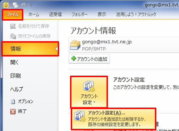179x131 pixels.
Task: Click the POP/SMTP account type text
Action: click(94, 49)
